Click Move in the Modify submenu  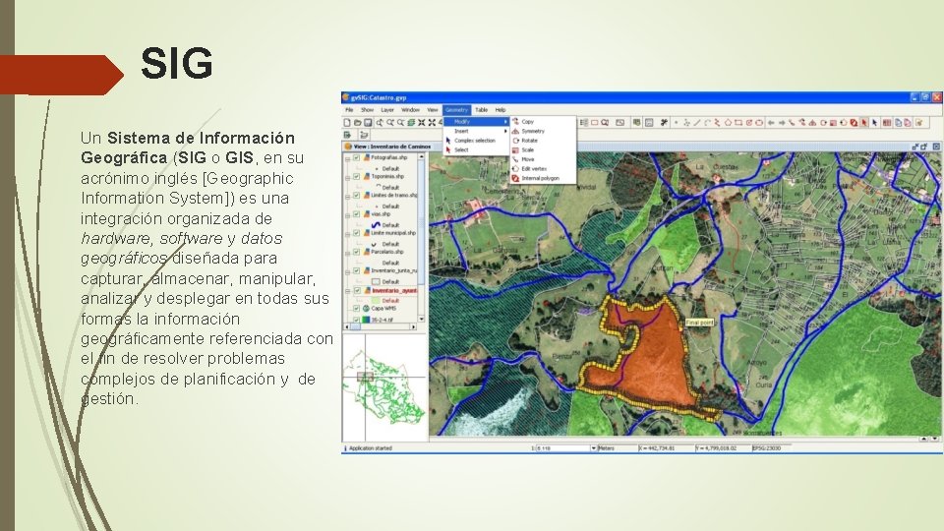click(x=527, y=159)
